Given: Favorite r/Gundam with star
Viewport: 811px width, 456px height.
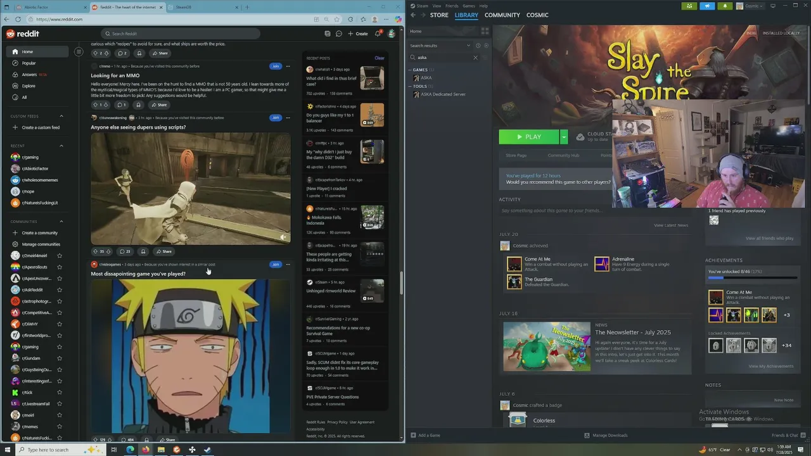Looking at the screenshot, I should tap(60, 358).
